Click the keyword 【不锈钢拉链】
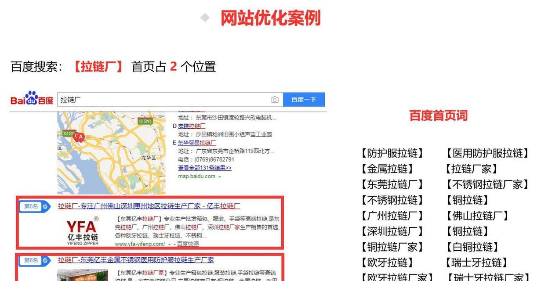541x281 pixels. 392,200
